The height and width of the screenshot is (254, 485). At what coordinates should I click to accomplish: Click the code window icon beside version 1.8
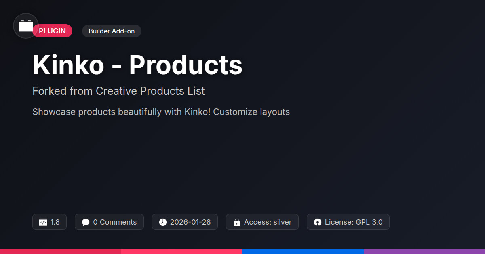point(43,222)
